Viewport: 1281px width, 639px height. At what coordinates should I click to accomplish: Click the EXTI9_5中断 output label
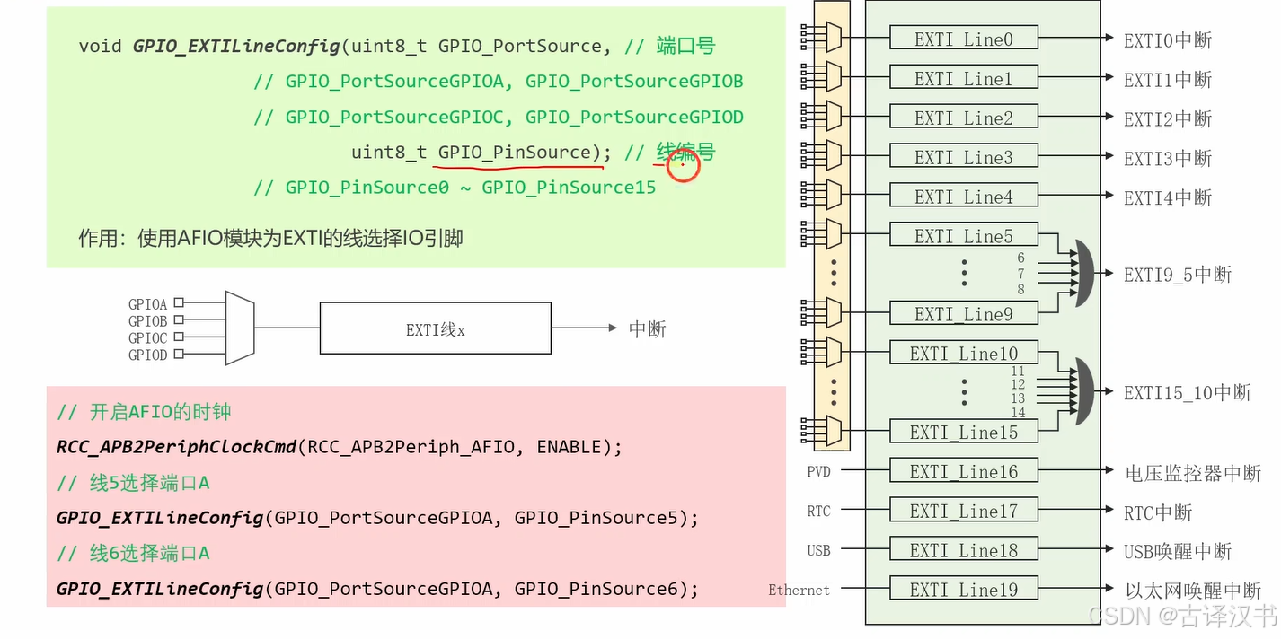[x=1178, y=275]
